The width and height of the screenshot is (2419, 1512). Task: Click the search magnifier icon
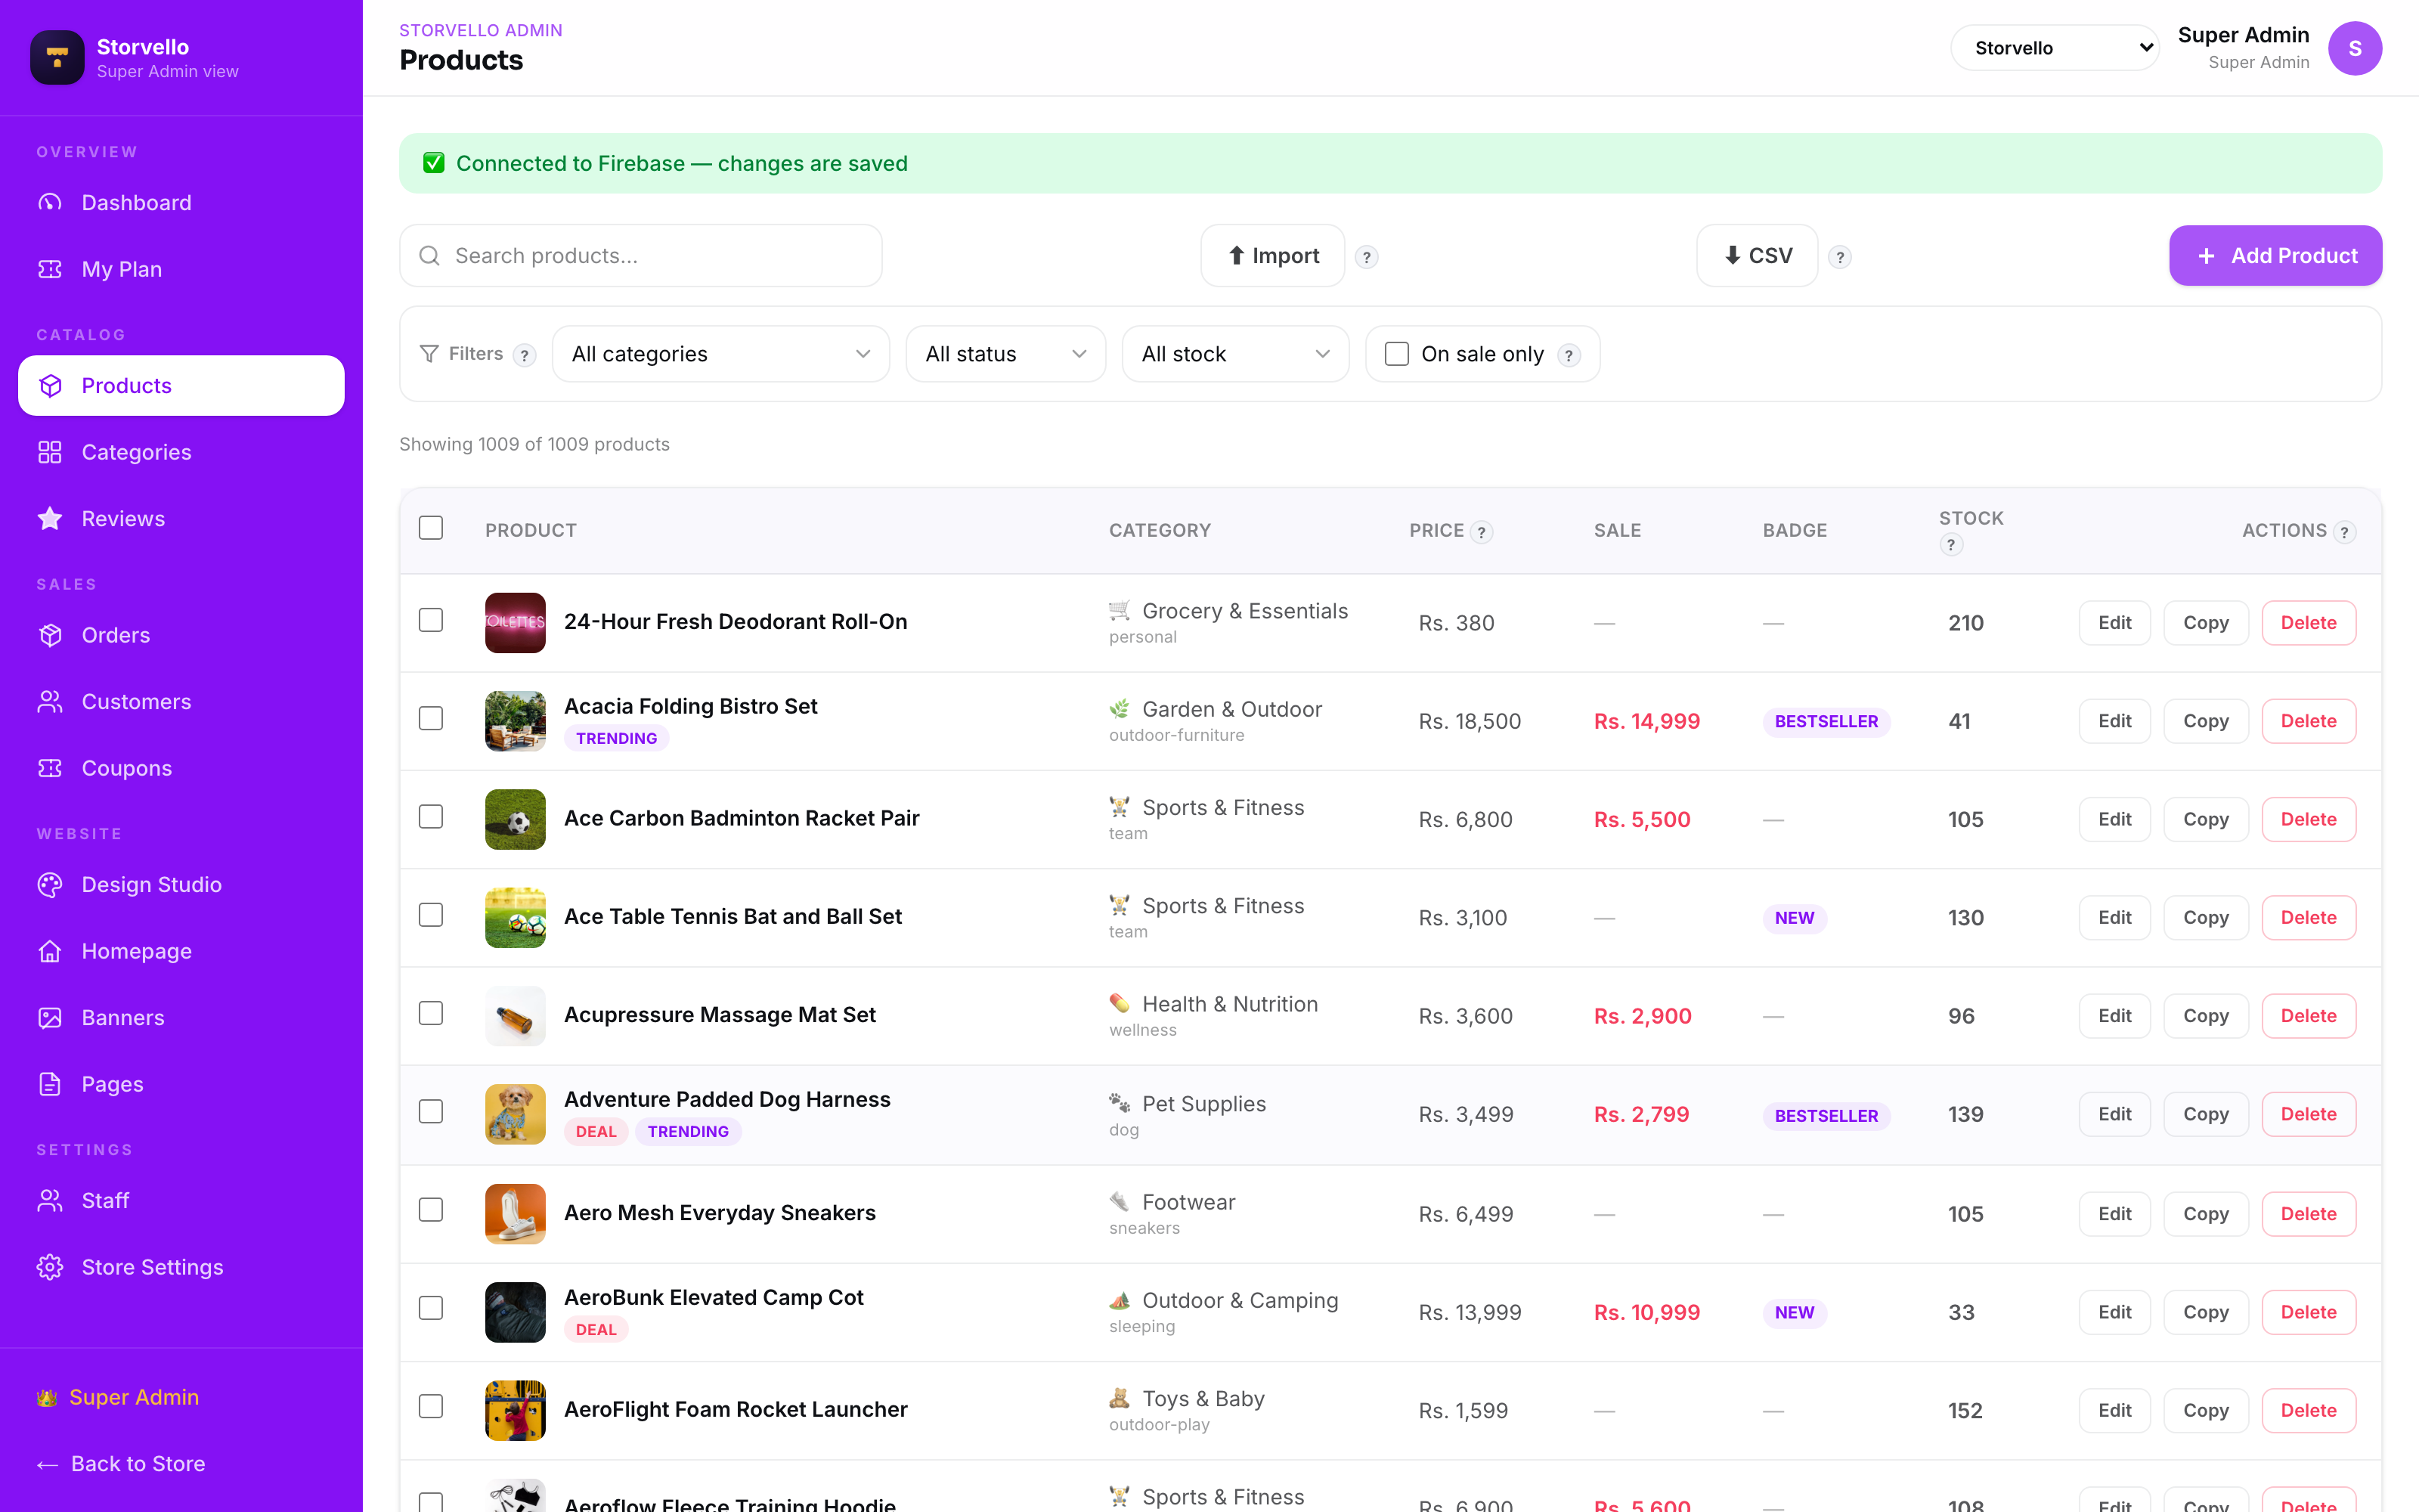pos(430,256)
